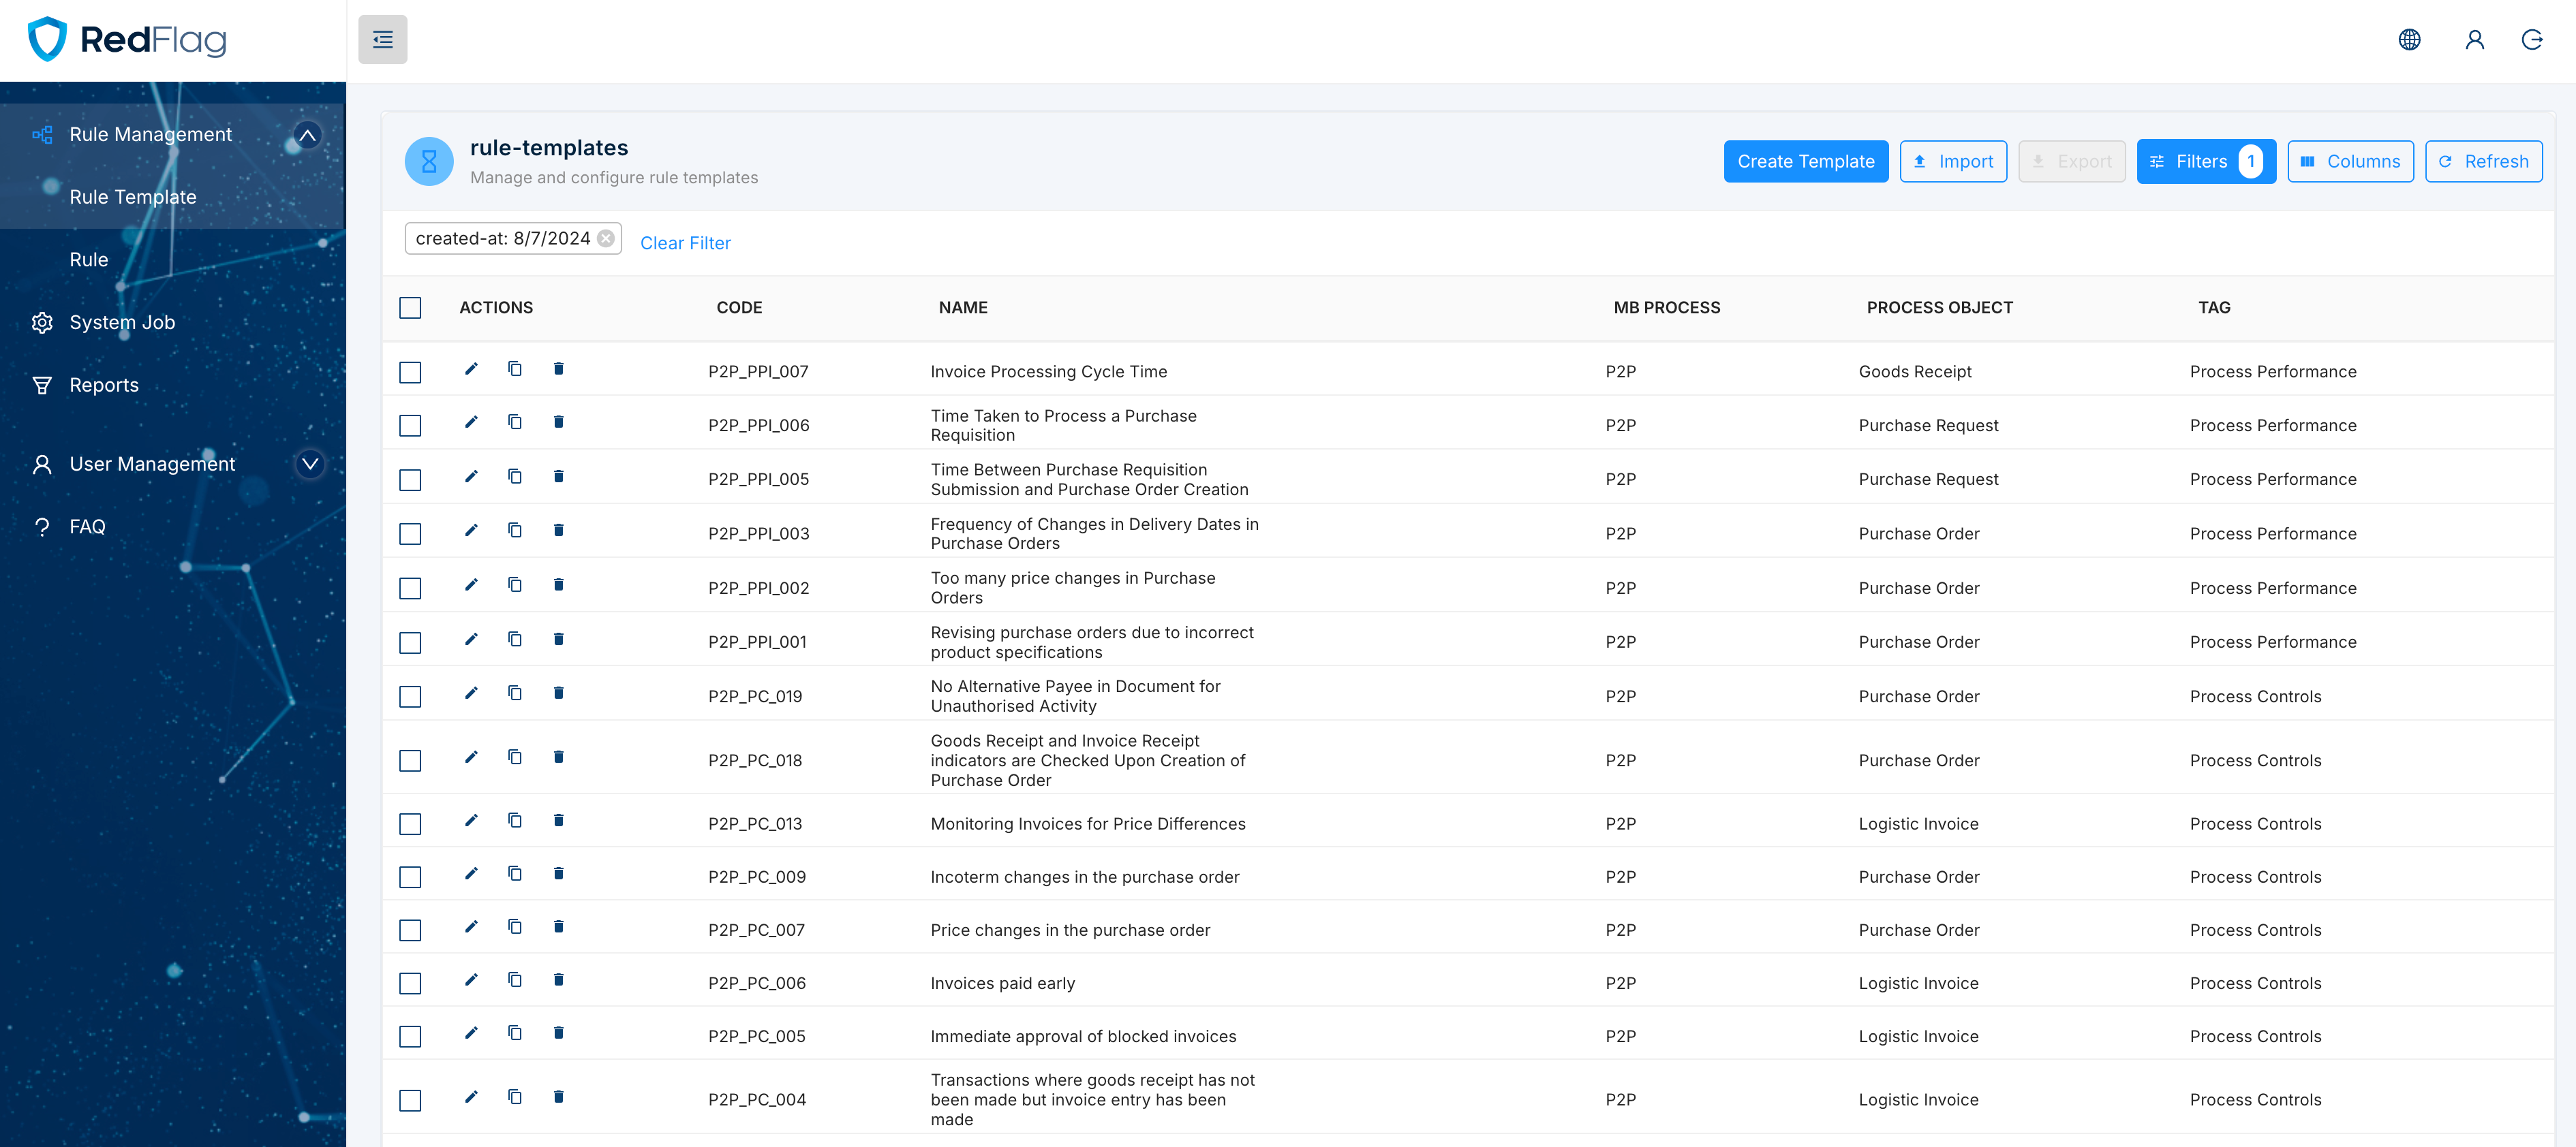Viewport: 2576px width, 1147px height.
Task: Tick the checkbox next to P2P_PC_013
Action: pyautogui.click(x=410, y=823)
